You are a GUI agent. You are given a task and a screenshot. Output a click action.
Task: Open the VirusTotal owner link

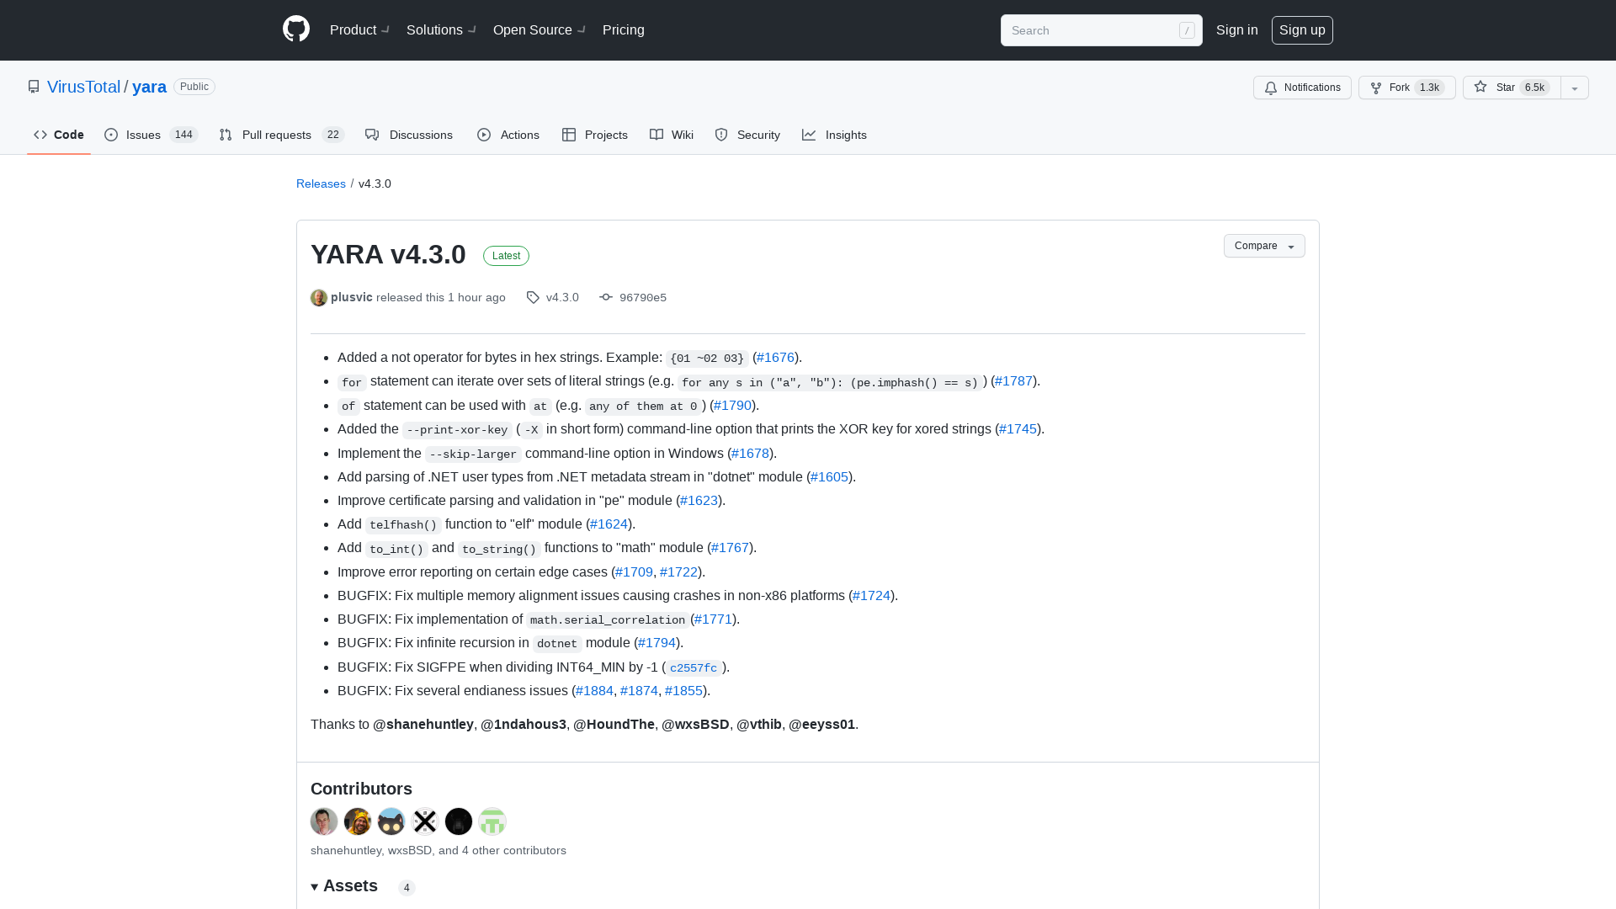coord(84,87)
